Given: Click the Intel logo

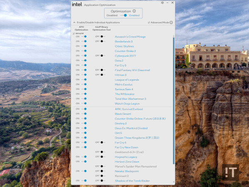Looking at the screenshot, I should pyautogui.click(x=77, y=4).
